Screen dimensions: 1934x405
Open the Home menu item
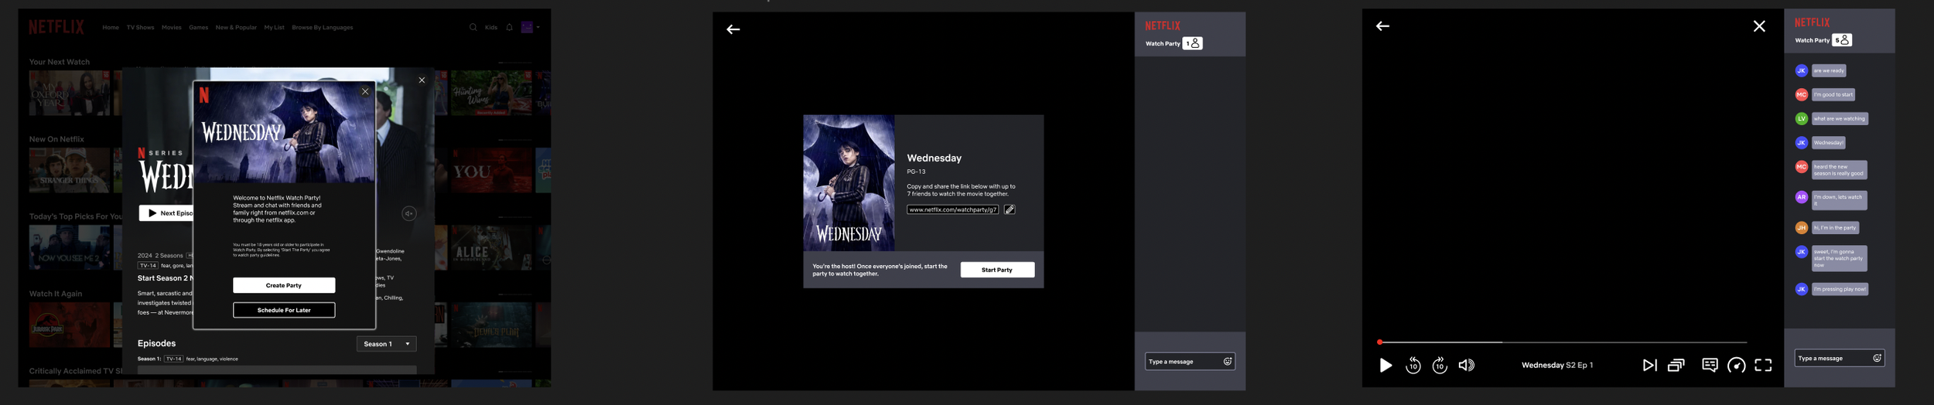(111, 27)
